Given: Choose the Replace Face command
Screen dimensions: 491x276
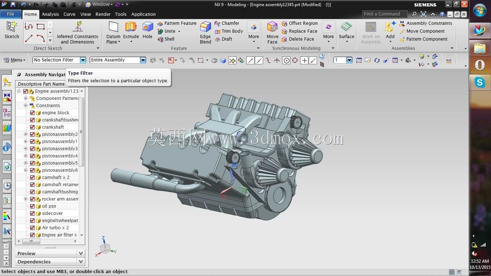Looking at the screenshot, I should (299, 31).
